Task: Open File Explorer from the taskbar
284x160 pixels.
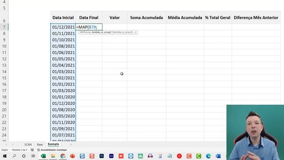Action: click(53, 156)
